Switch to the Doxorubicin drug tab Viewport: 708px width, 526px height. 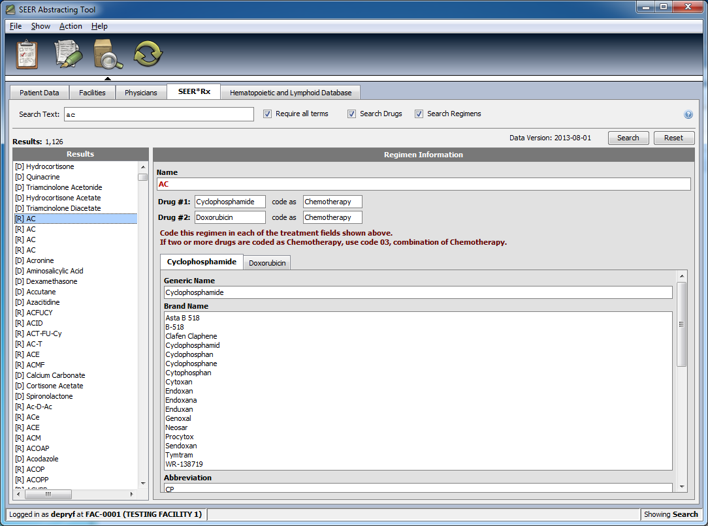(x=267, y=263)
